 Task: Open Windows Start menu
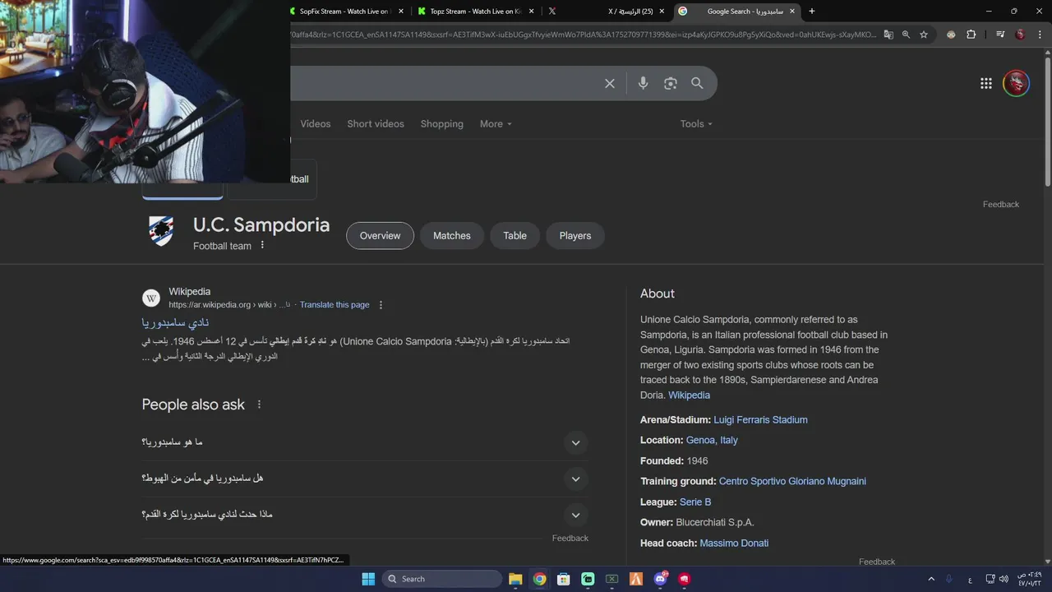(368, 579)
